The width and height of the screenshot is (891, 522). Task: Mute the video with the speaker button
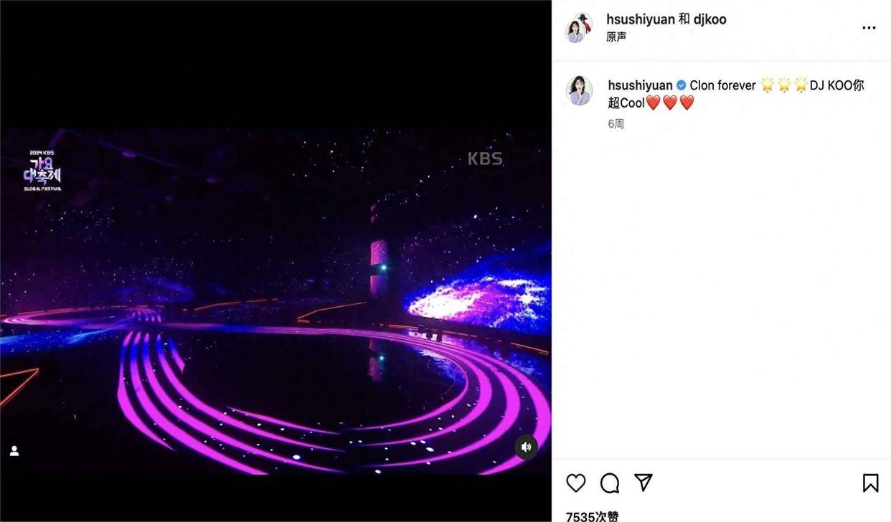[x=526, y=447]
